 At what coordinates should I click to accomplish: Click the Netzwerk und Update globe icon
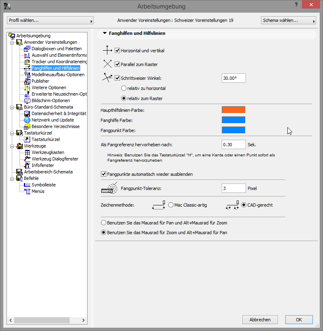[27, 120]
